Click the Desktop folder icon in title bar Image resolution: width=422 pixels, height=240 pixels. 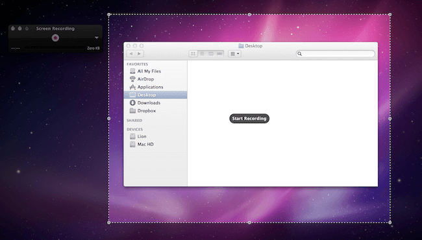(241, 46)
